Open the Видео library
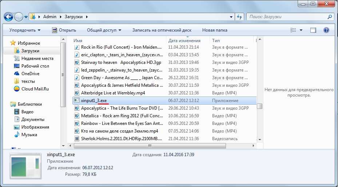The width and height of the screenshot is (338, 187). (x=27, y=112)
